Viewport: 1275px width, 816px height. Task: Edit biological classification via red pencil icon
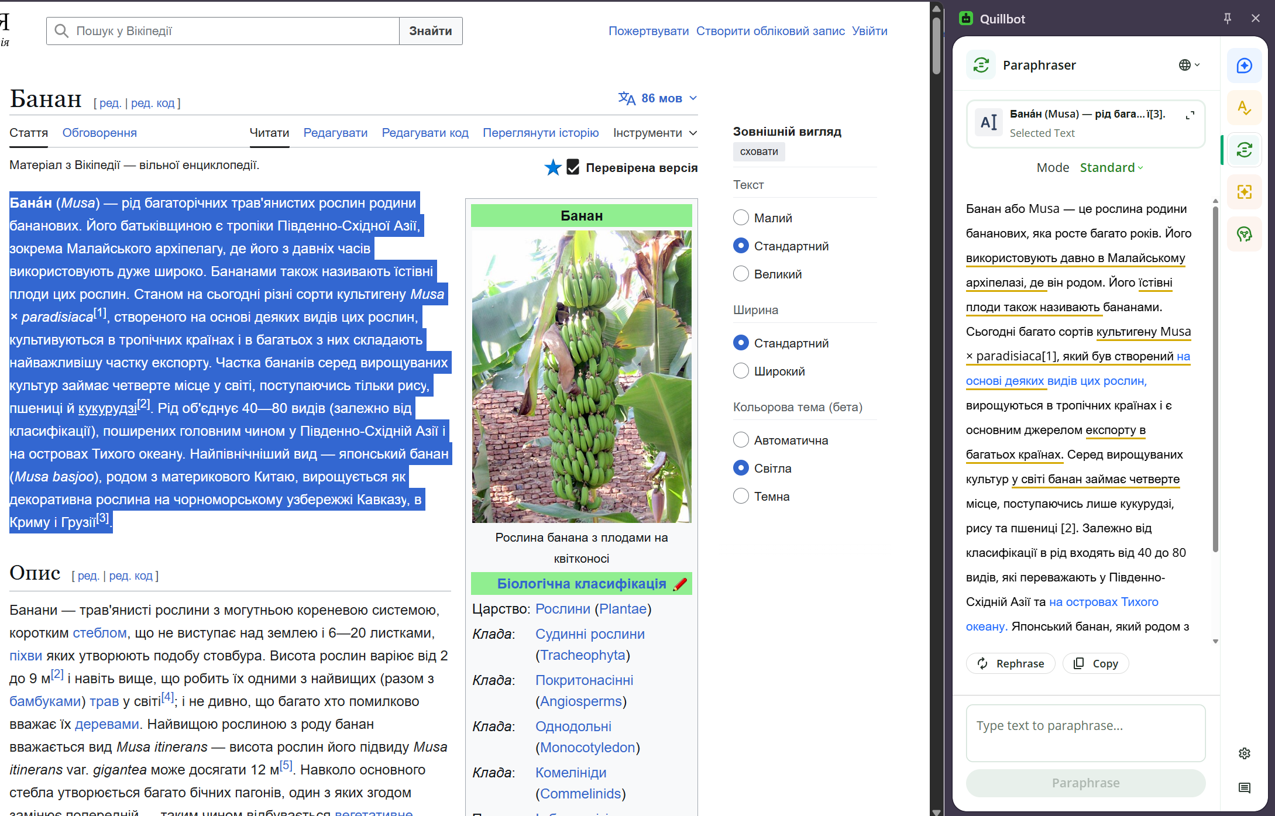680,584
